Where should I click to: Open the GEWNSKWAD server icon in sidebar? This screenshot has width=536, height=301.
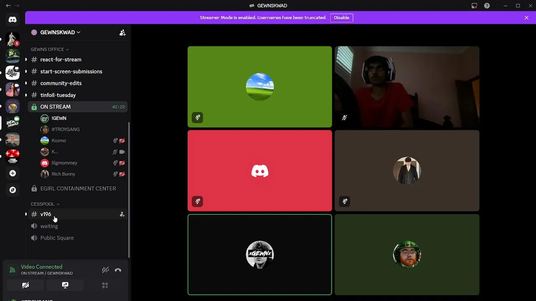[13, 122]
